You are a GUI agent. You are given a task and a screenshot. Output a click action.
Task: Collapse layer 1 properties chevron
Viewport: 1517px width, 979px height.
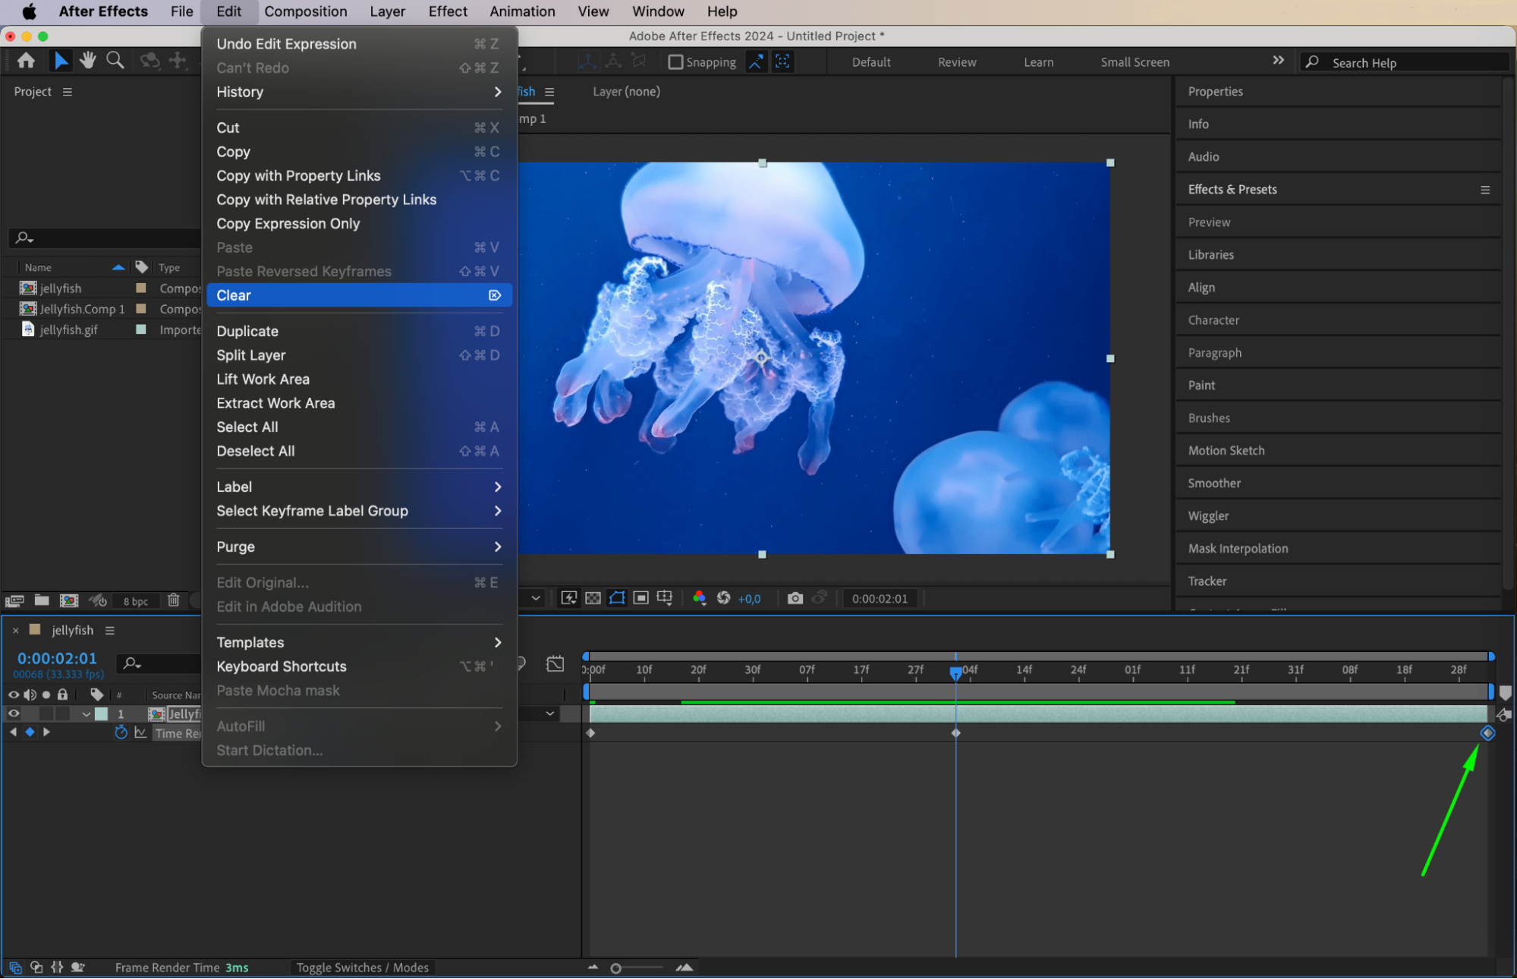pos(86,714)
